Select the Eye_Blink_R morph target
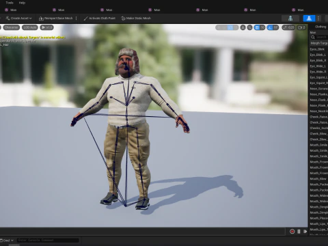This screenshot has width=328, height=246. [x=318, y=60]
